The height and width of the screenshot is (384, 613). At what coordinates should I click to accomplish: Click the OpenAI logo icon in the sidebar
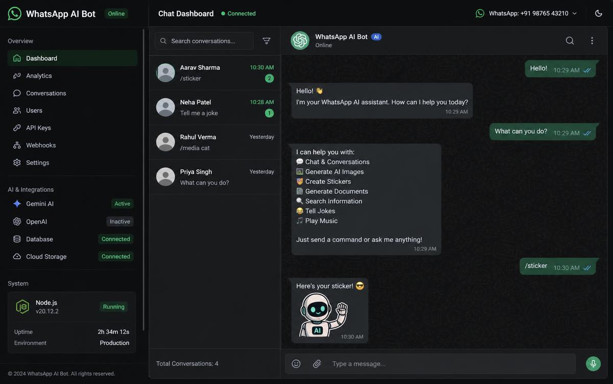point(17,222)
